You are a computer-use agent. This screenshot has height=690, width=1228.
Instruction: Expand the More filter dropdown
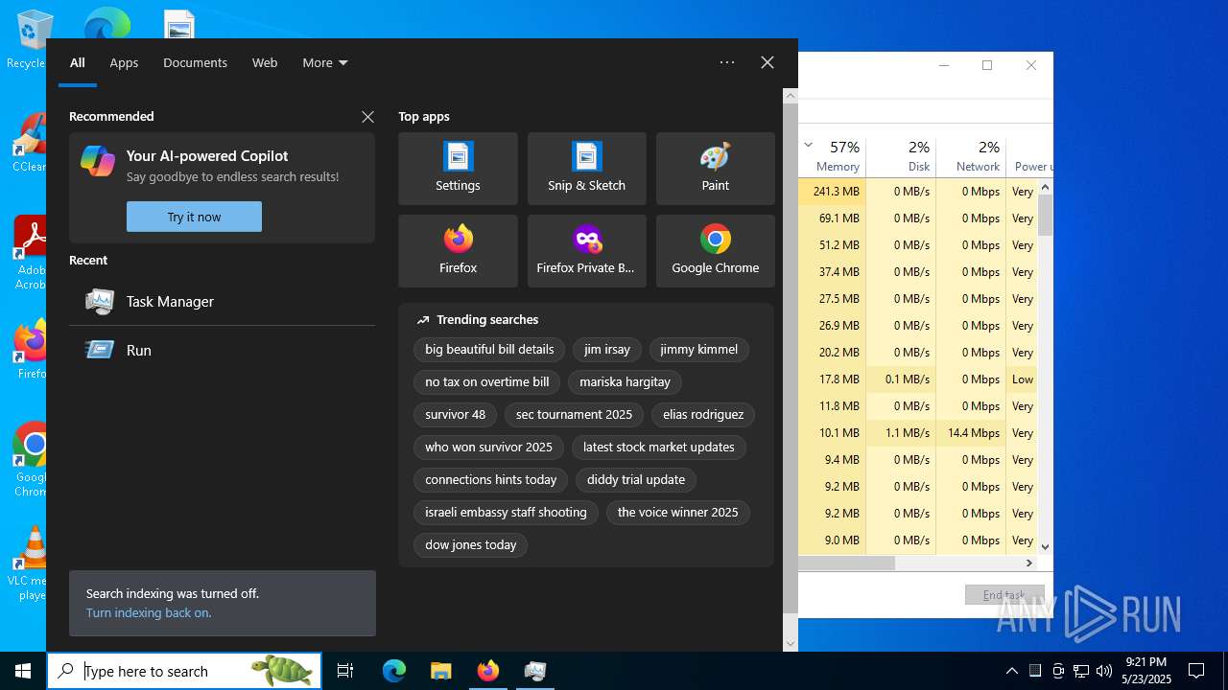coord(324,62)
